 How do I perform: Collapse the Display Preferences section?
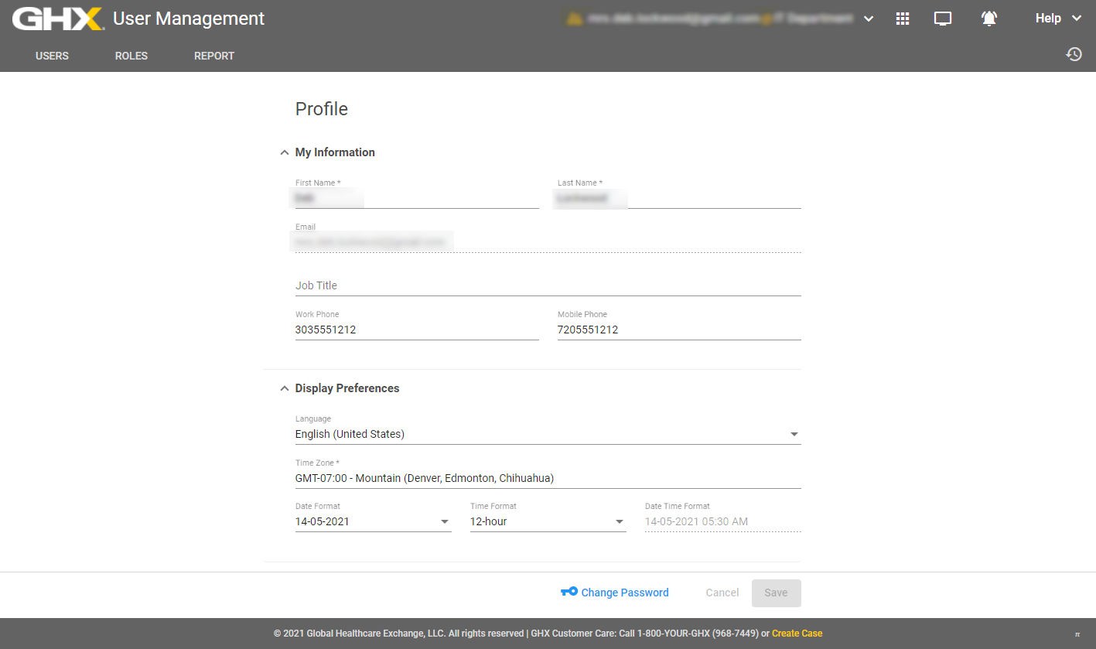click(x=284, y=388)
